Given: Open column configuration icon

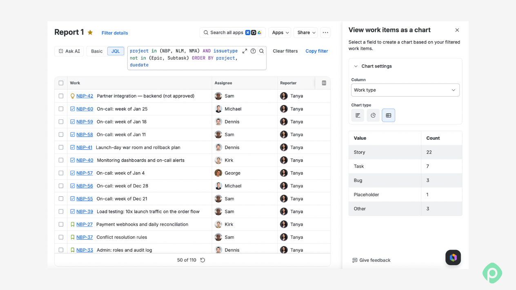Looking at the screenshot, I should tap(324, 83).
